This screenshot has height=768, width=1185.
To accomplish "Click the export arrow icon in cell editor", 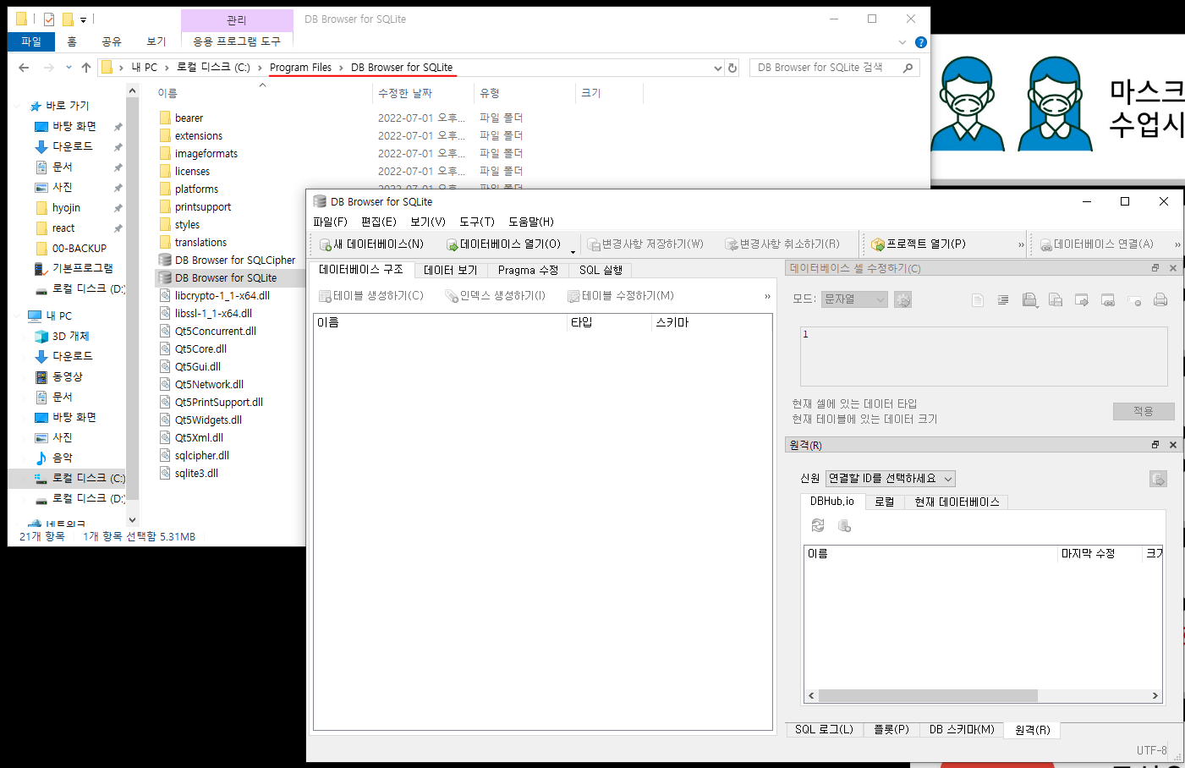I will (x=1082, y=299).
